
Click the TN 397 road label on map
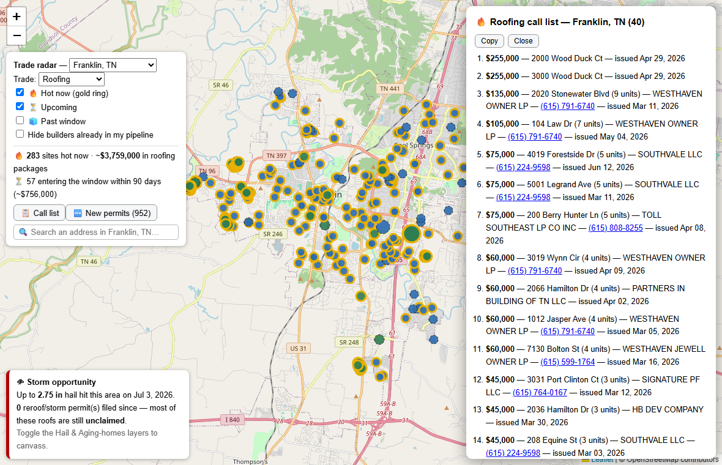pyautogui.click(x=277, y=155)
